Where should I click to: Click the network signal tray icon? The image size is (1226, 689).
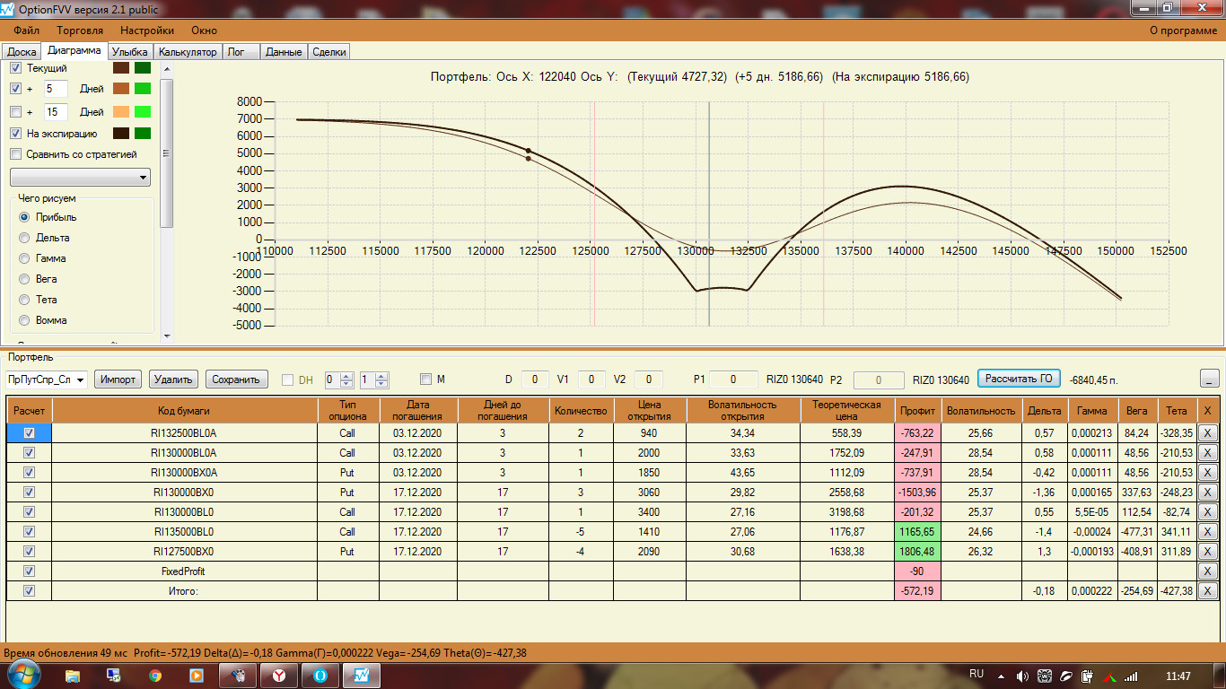pyautogui.click(x=1131, y=676)
